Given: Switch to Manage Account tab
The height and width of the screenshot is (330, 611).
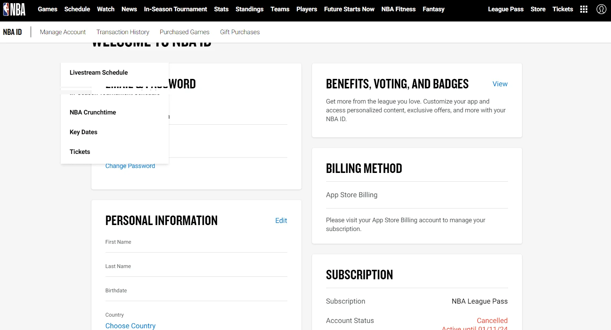Looking at the screenshot, I should [63, 32].
